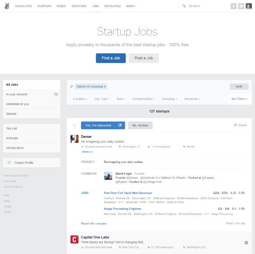Open the More navigation menu
255x254 pixels.
pos(131,6)
